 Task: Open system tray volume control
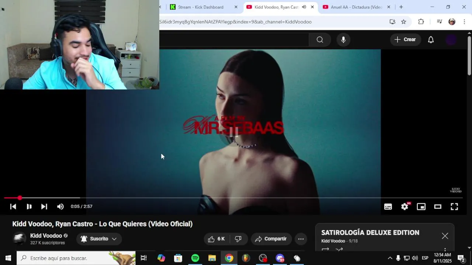pos(415,258)
